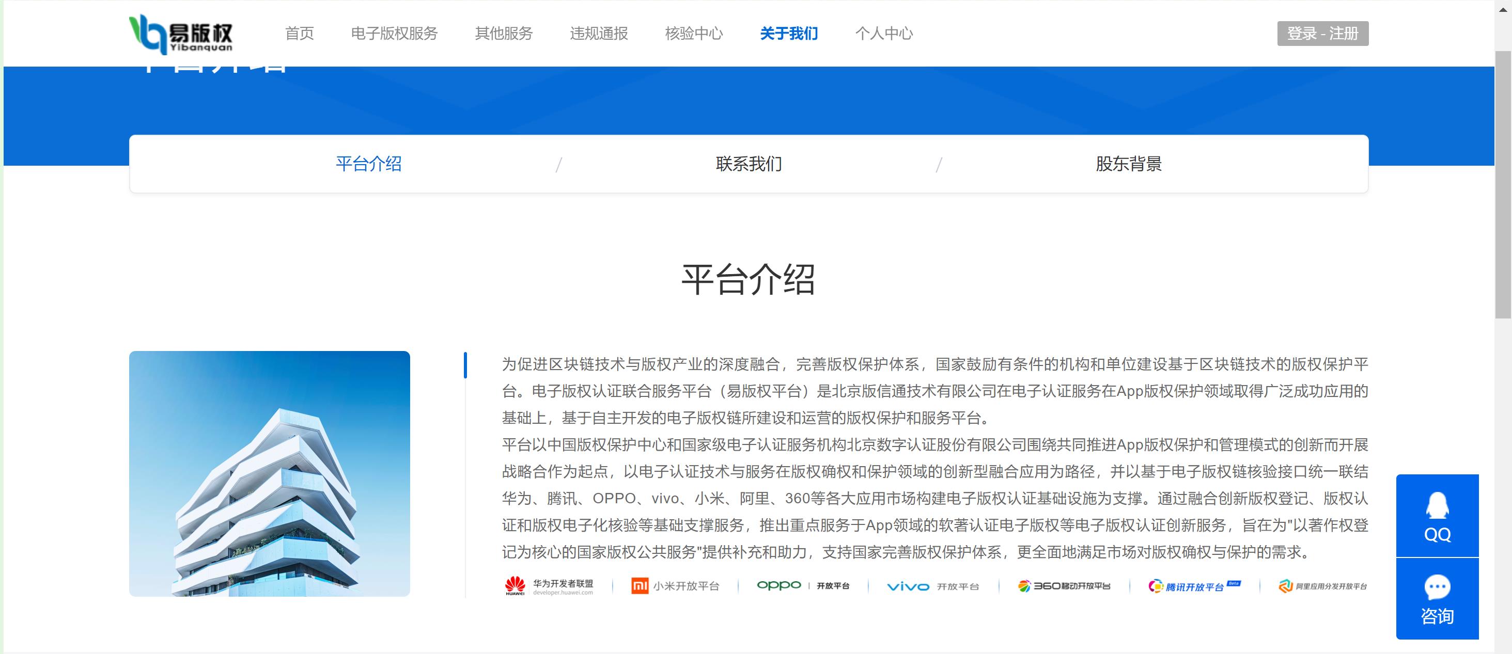The height and width of the screenshot is (654, 1512).
Task: Click the 易版权 Yibanquan logo
Action: pyautogui.click(x=181, y=34)
